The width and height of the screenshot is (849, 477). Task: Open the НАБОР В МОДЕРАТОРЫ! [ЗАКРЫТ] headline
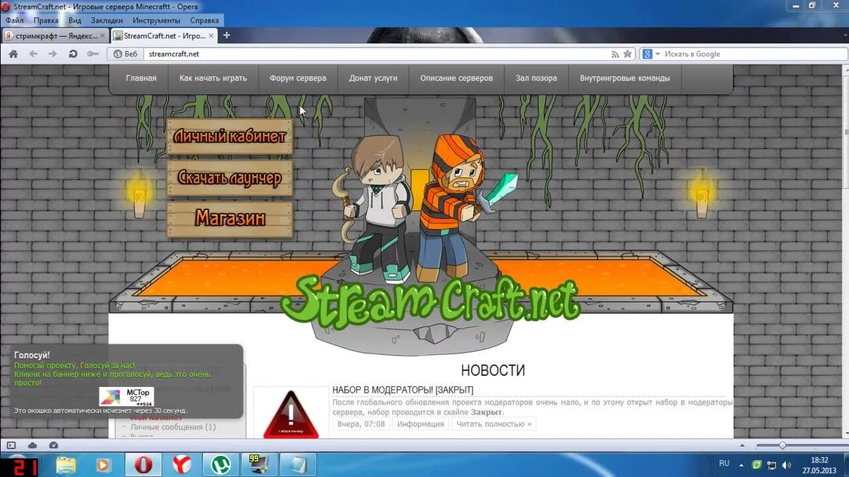[x=403, y=390]
